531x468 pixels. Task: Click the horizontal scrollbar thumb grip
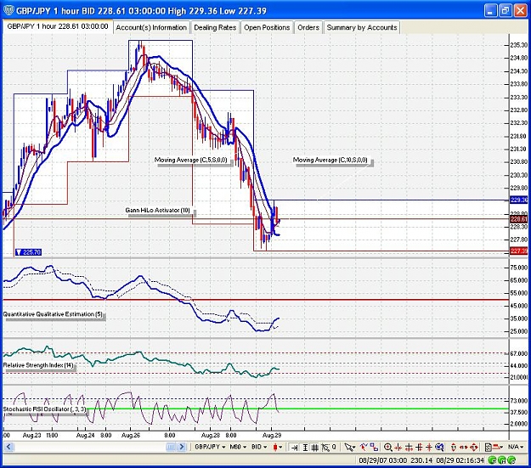171,447
